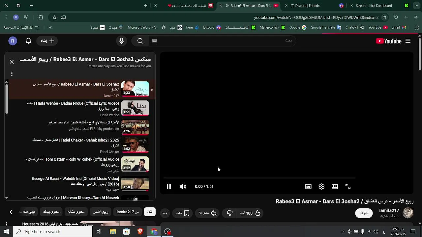Open the Microsoft Store taskbar icon
This screenshot has height=237, width=422.
[127, 231]
